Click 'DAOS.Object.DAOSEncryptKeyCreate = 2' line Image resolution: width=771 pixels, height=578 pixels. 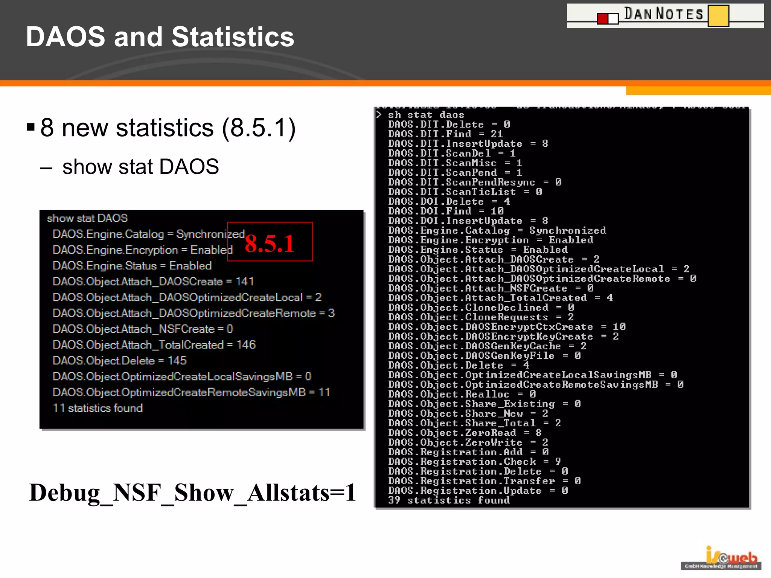[504, 336]
